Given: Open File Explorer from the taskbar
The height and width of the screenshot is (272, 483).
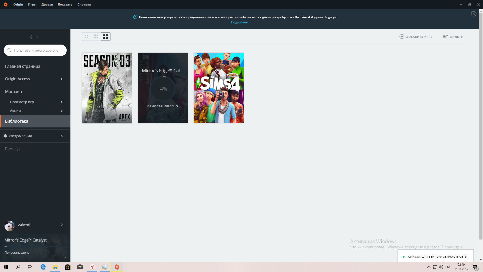Looking at the screenshot, I should [x=55, y=267].
